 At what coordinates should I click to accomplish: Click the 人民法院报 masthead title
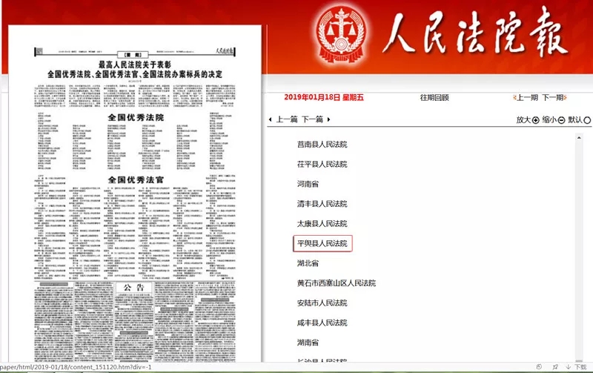coord(474,33)
